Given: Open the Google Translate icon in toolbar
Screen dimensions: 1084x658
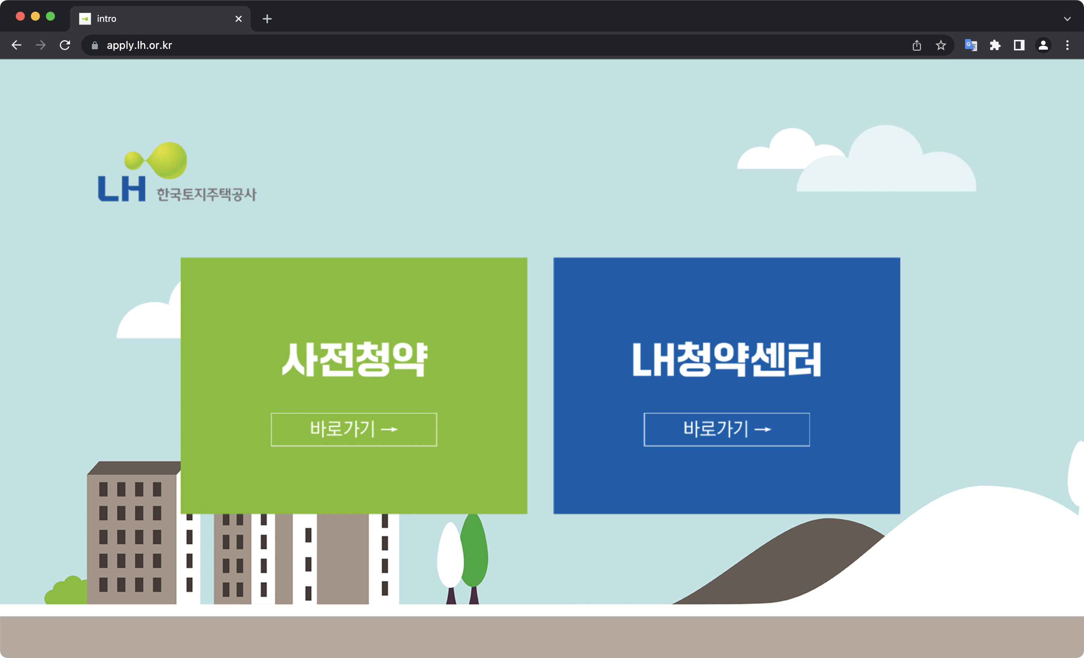Looking at the screenshot, I should click(x=971, y=45).
